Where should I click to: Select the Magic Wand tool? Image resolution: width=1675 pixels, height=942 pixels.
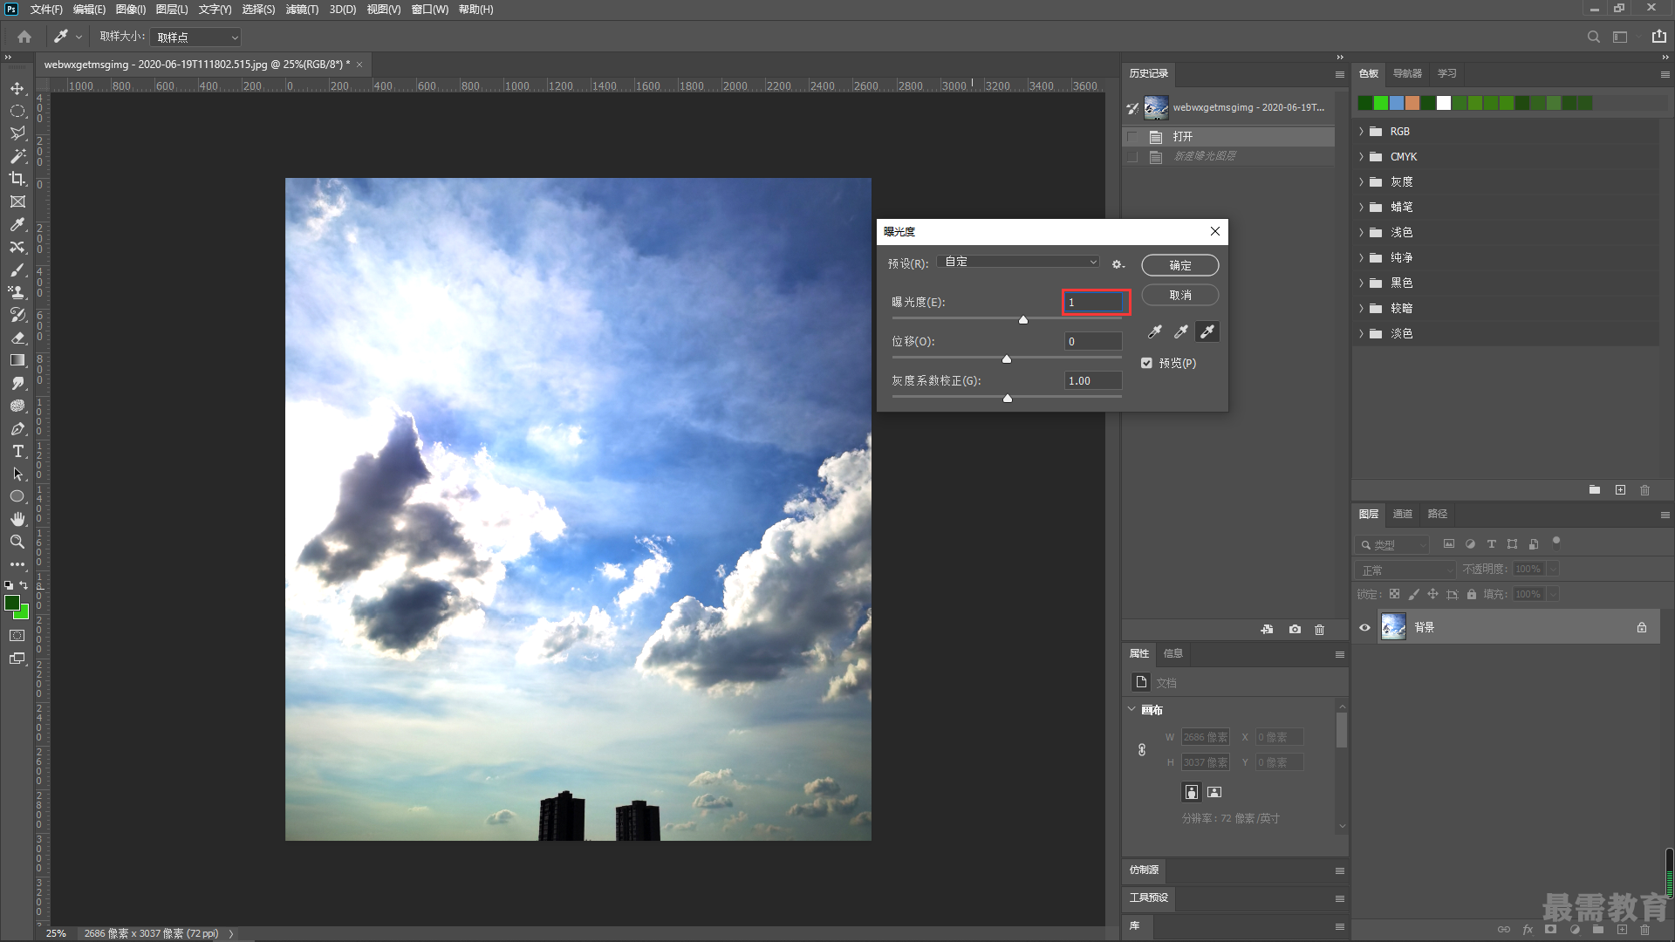[x=17, y=156]
